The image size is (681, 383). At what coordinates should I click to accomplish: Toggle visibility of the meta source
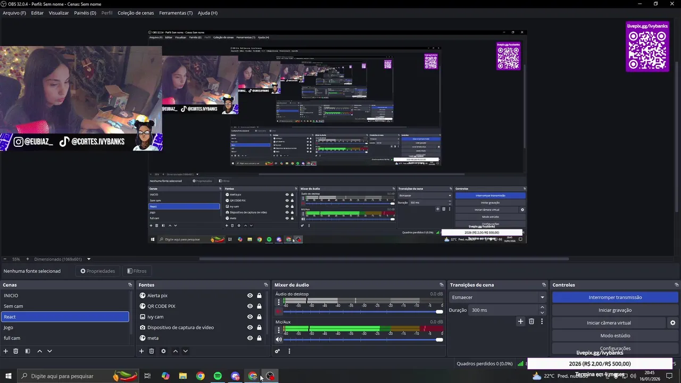pos(250,338)
